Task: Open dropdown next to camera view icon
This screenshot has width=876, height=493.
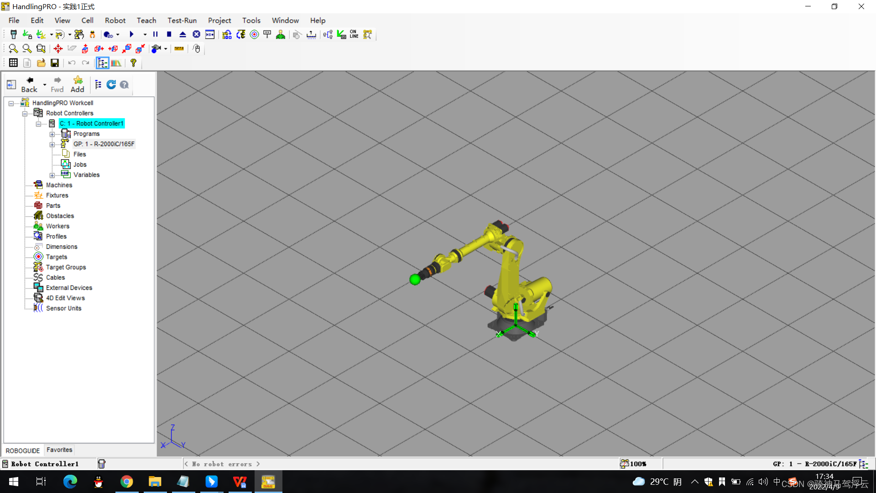Action: click(x=166, y=49)
